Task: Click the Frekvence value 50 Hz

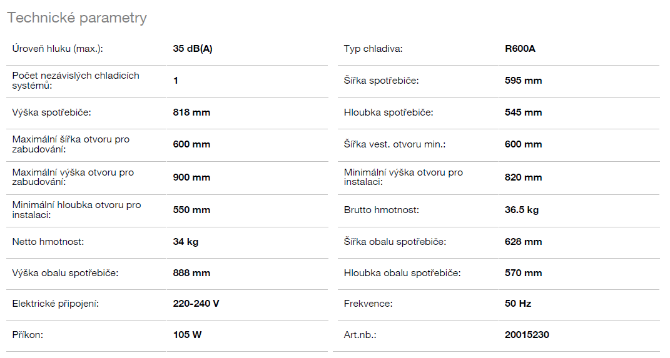Action: [x=518, y=304]
